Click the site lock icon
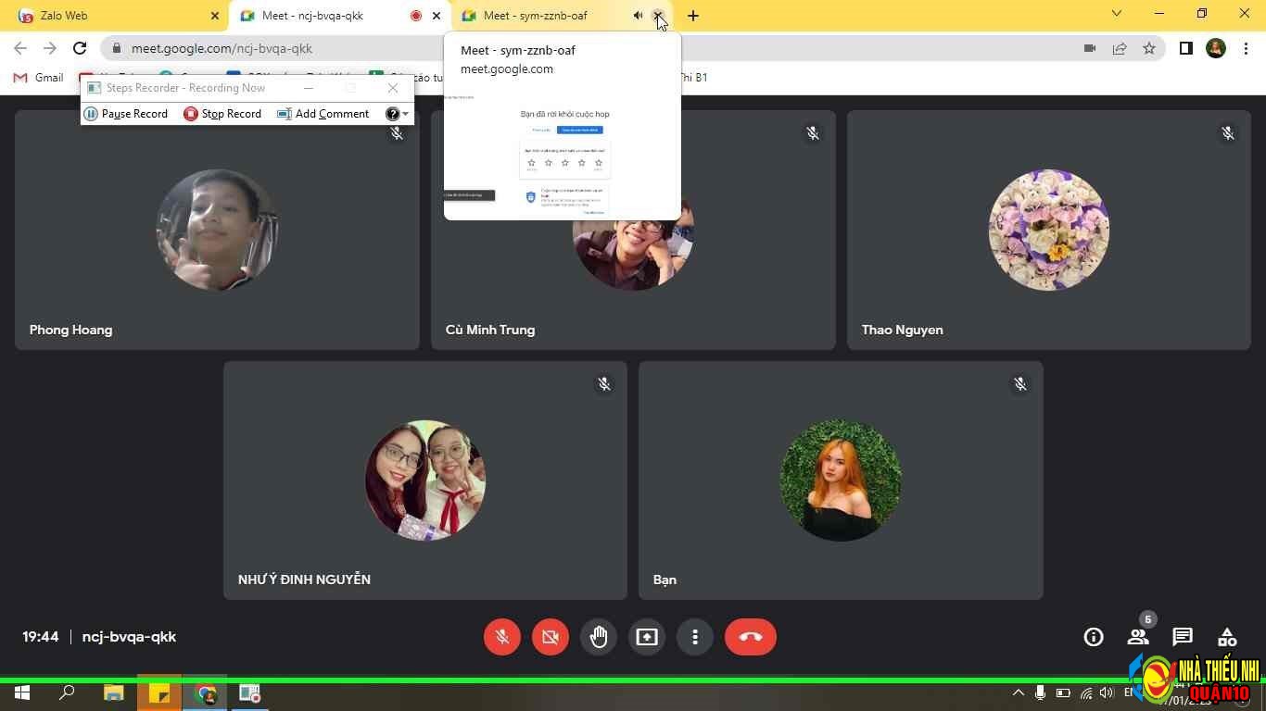Screen dimensions: 1266x711 (116, 48)
